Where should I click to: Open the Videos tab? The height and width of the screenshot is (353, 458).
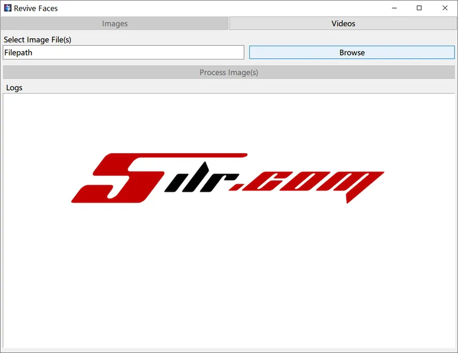coord(343,23)
